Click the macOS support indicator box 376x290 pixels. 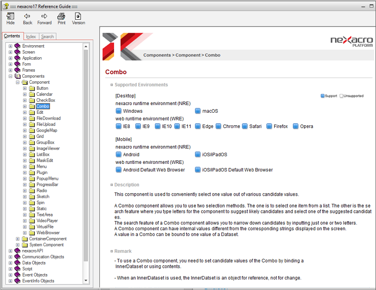[197, 111]
